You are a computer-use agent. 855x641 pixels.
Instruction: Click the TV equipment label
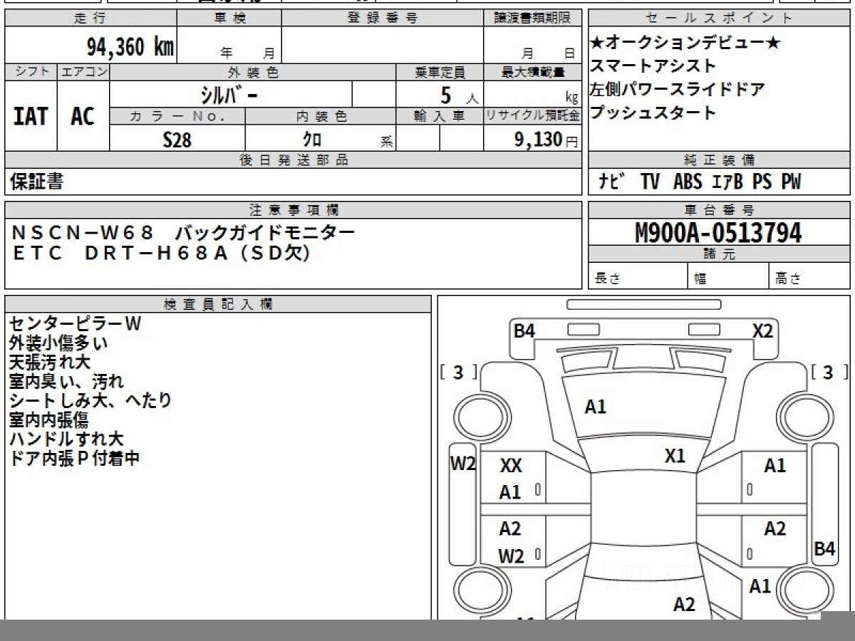tap(650, 182)
